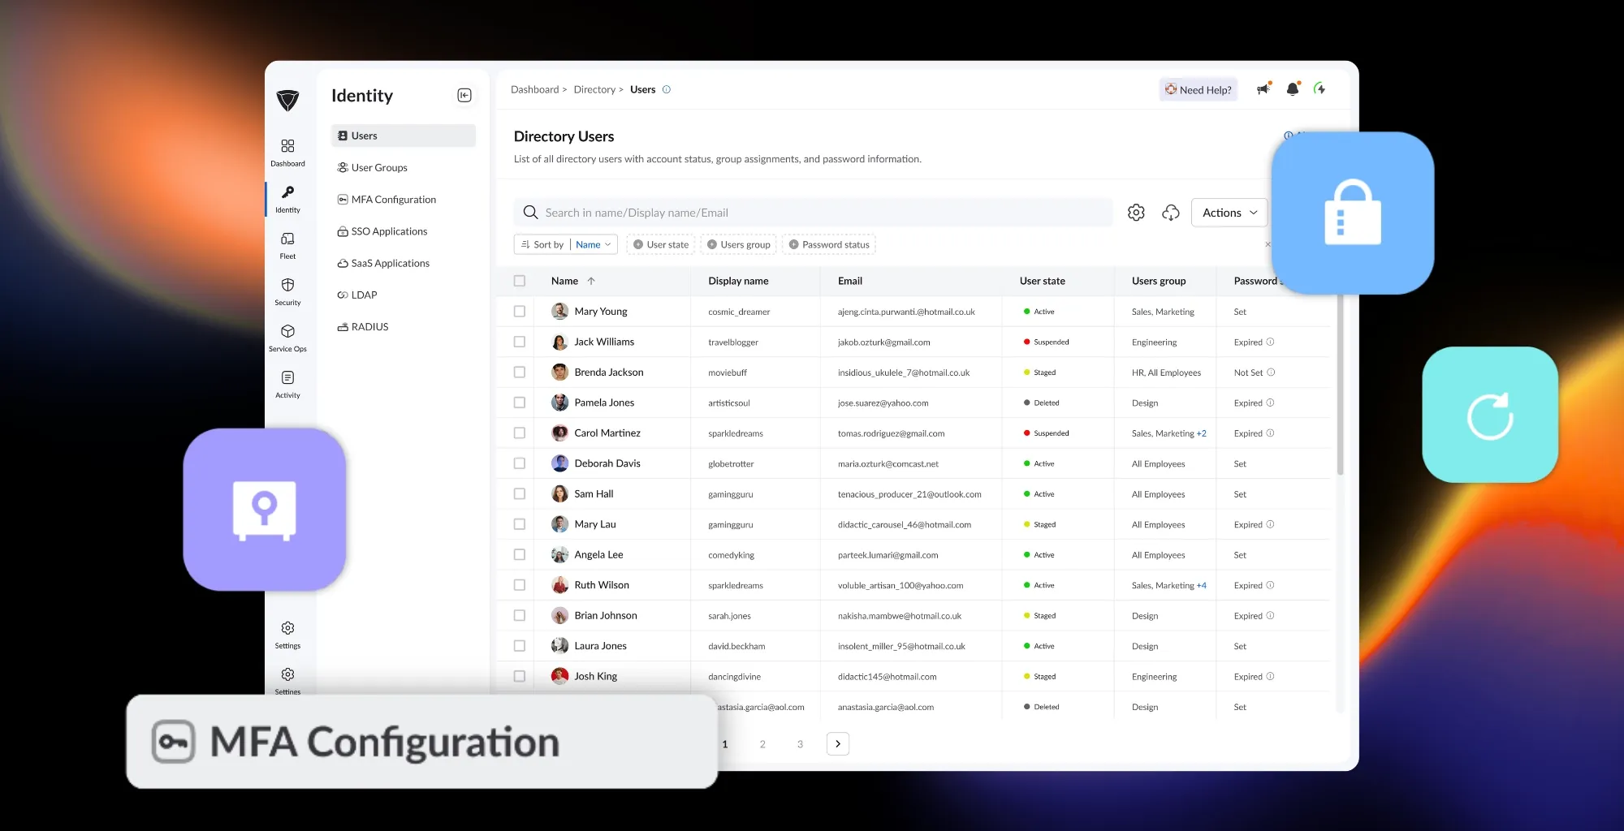Click the search magnifier icon
This screenshot has height=831, width=1624.
pos(530,213)
